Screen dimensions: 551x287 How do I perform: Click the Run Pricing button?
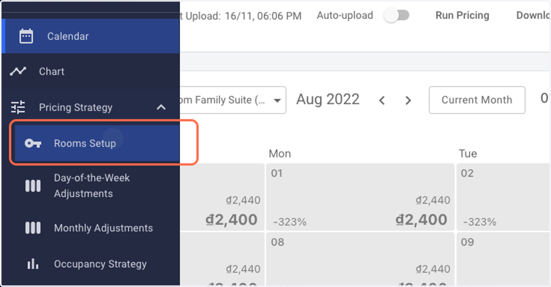coord(462,16)
